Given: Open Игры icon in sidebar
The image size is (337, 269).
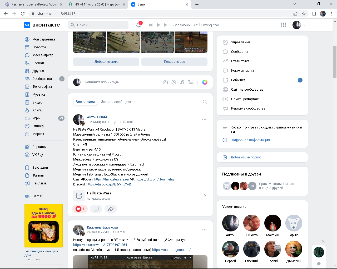Looking at the screenshot, I should pos(27,118).
